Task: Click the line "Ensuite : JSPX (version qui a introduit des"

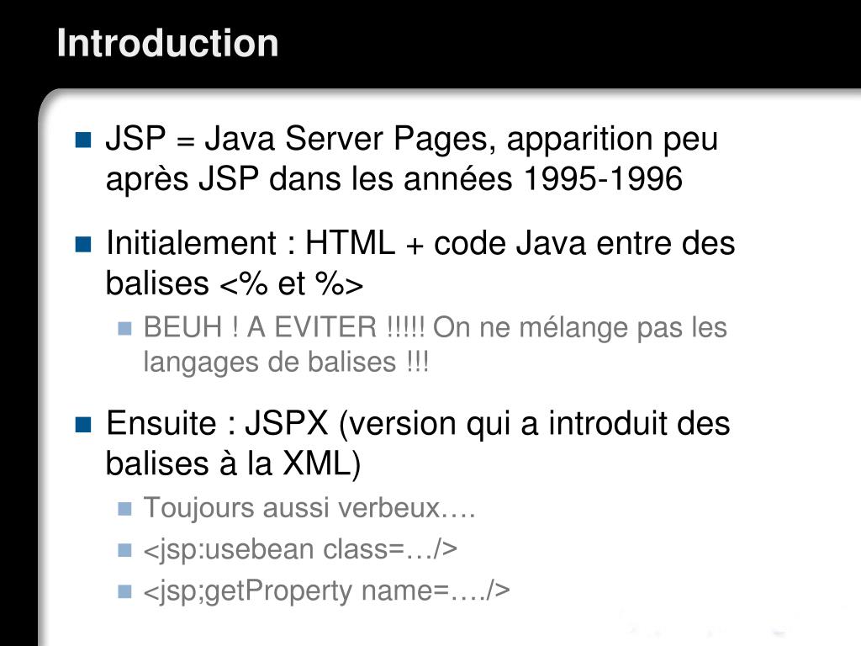Action: [x=419, y=424]
